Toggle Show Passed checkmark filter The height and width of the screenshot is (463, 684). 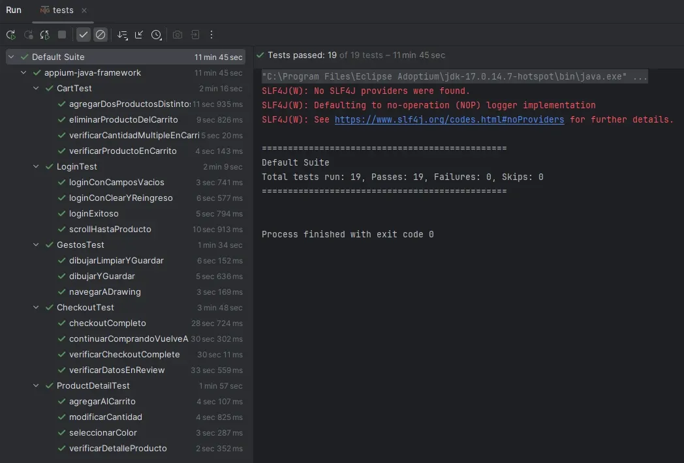coord(84,35)
